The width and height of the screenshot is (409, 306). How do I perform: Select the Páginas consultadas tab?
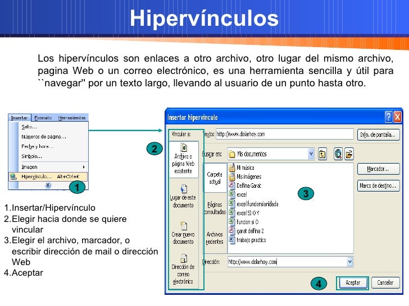click(215, 208)
